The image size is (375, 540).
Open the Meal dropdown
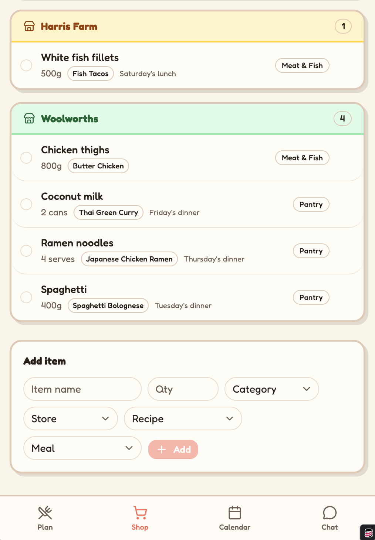tap(82, 448)
